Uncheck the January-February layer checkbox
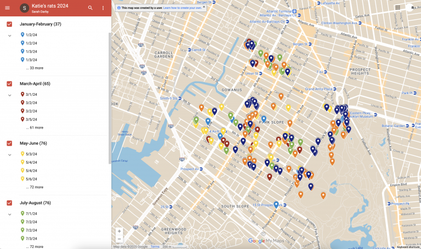The width and height of the screenshot is (421, 249). pos(9,25)
